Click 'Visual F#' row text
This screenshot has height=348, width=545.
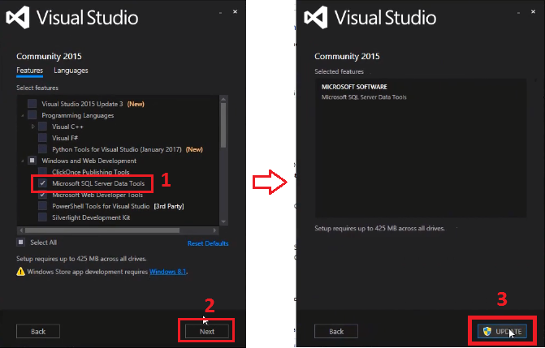[x=65, y=138]
